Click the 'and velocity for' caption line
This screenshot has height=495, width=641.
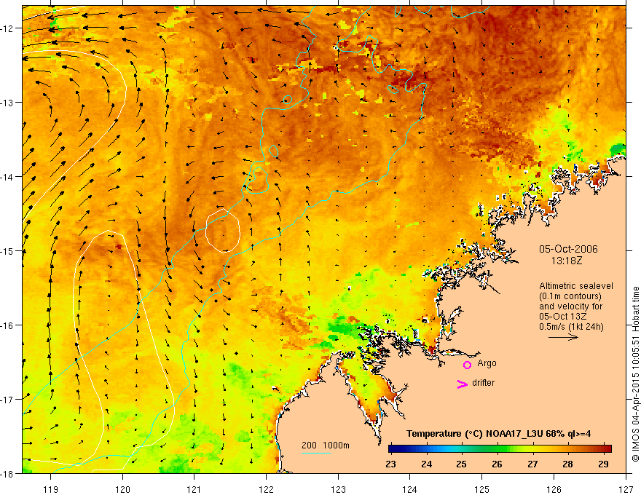point(570,306)
